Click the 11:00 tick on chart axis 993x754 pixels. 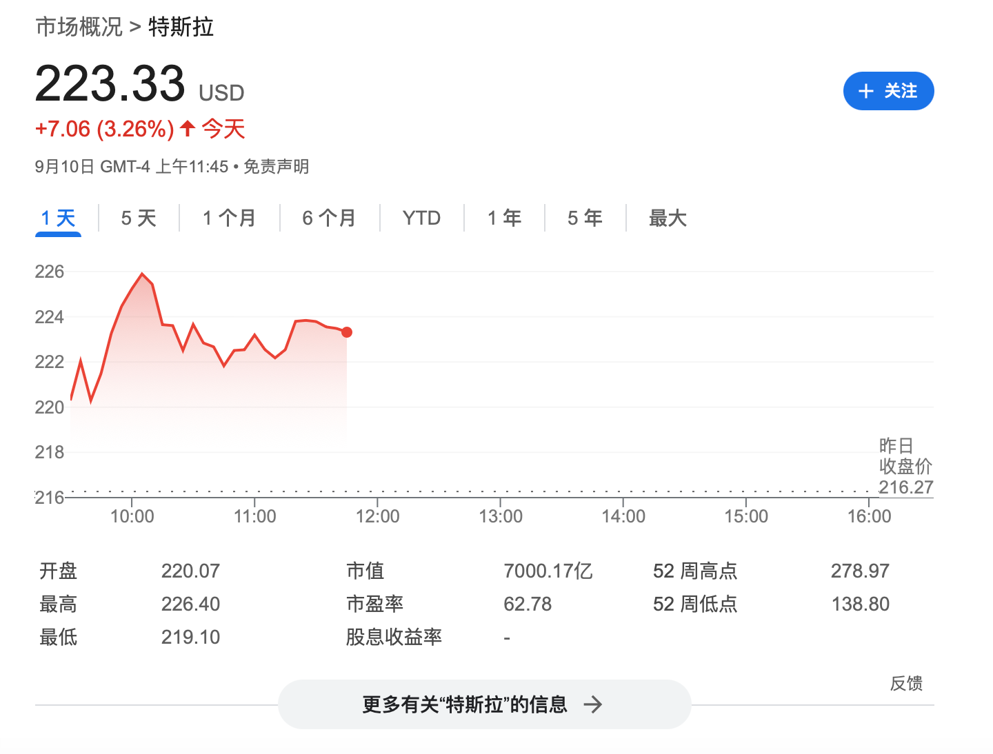254,516
